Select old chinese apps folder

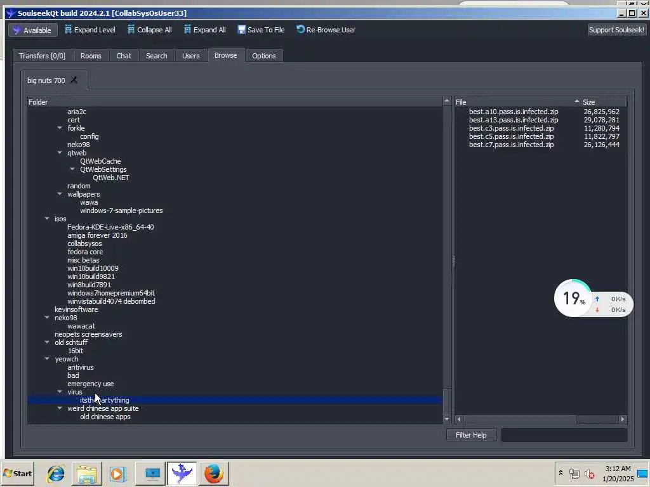(x=105, y=417)
